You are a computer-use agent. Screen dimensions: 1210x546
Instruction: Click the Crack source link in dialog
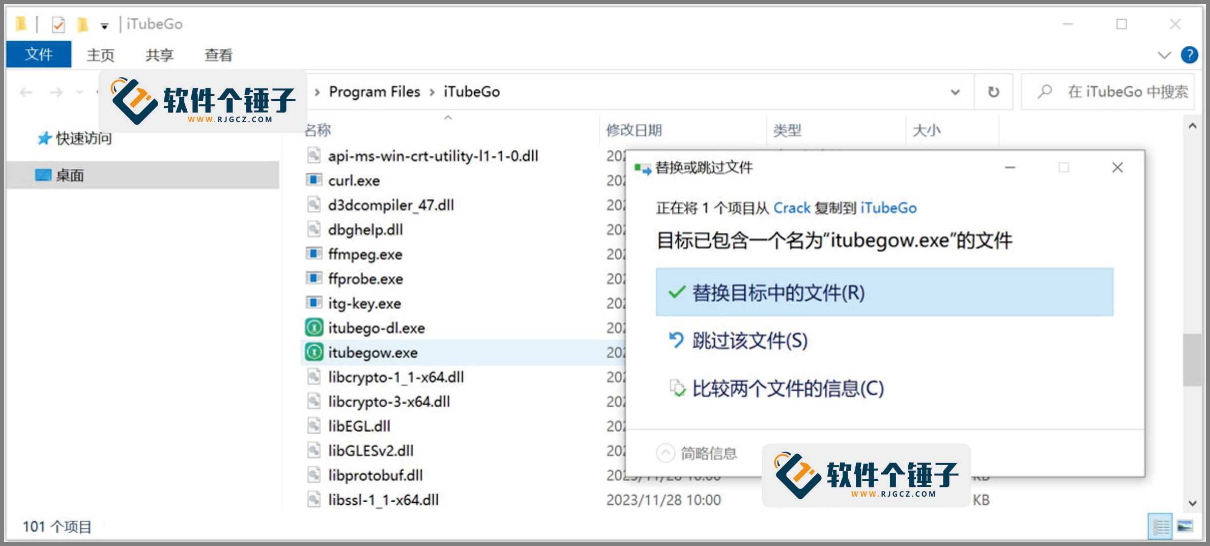tap(792, 208)
